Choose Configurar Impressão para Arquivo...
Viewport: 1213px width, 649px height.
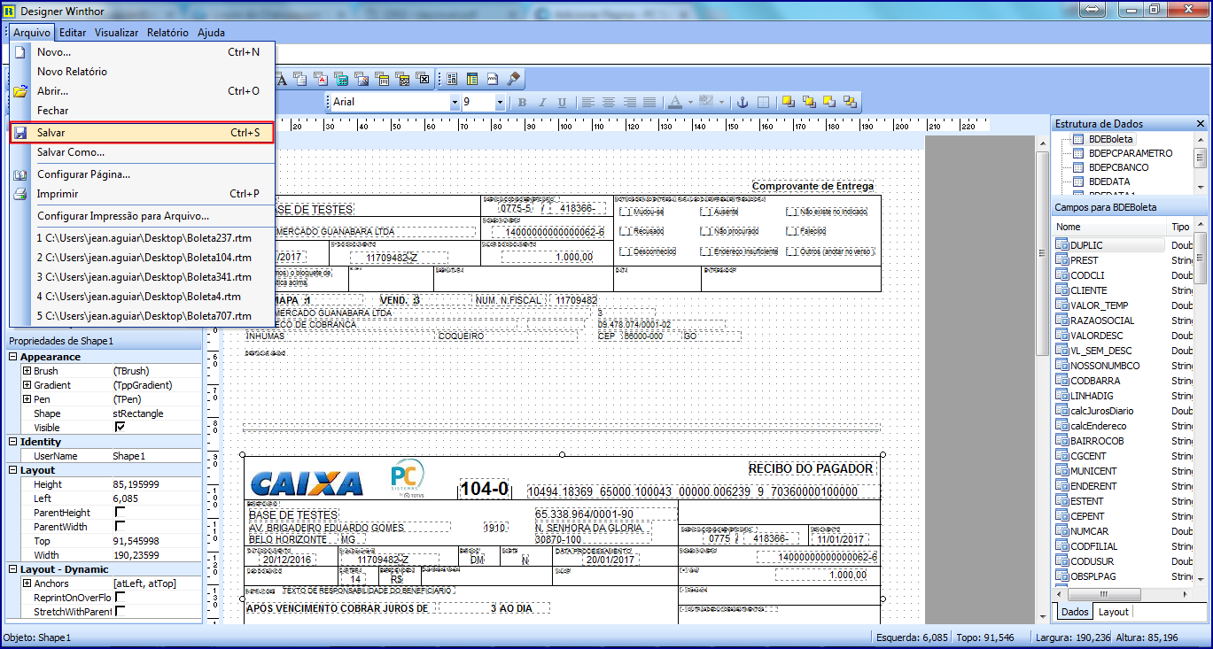tap(143, 216)
